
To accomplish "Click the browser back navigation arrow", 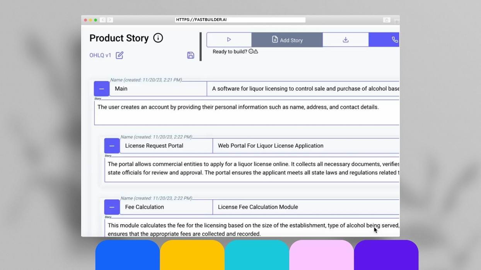I will click(x=102, y=20).
